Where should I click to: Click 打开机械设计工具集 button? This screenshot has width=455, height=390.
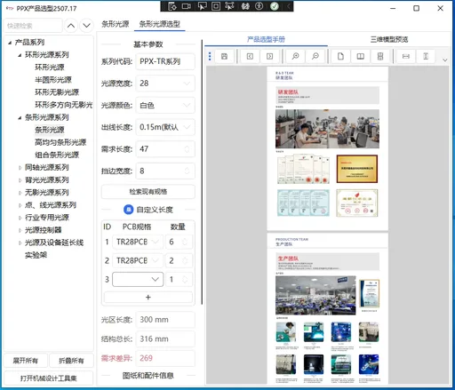[x=49, y=378]
